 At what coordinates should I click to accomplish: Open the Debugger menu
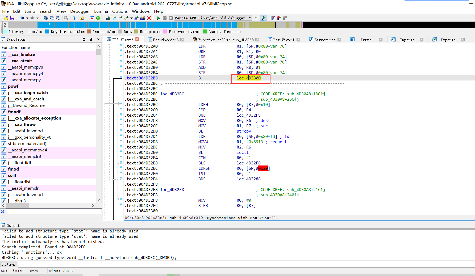[80, 11]
